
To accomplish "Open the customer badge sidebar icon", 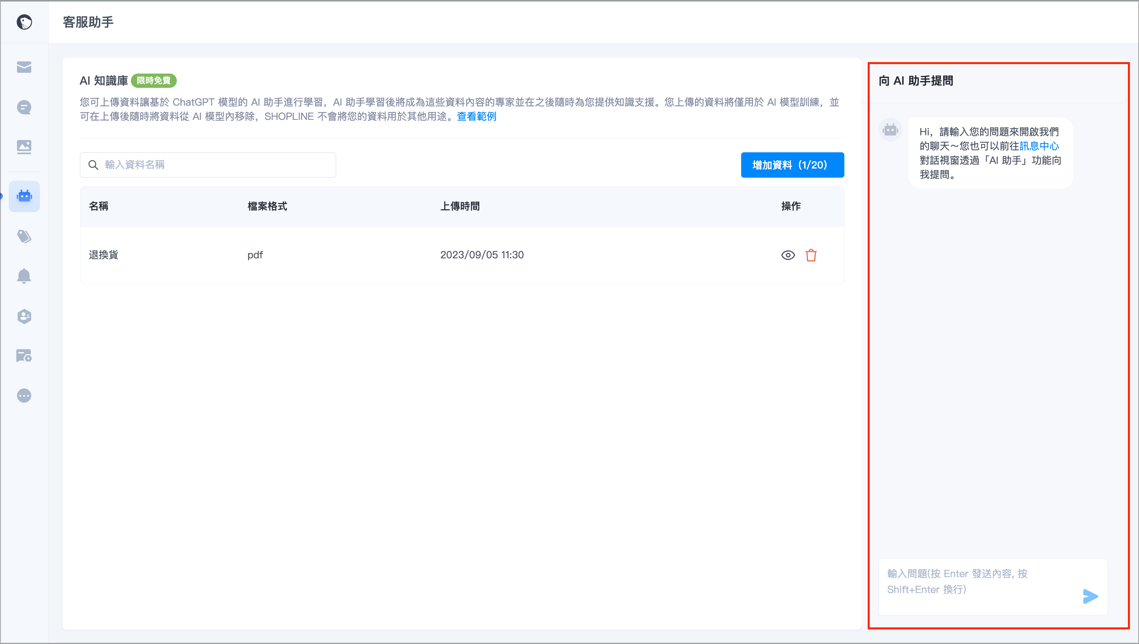I will 24,316.
